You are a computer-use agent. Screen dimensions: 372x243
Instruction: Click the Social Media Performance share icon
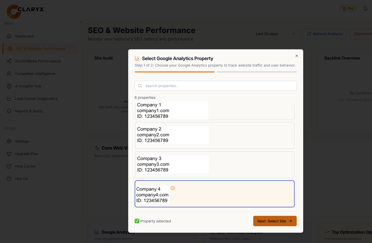(9, 61)
